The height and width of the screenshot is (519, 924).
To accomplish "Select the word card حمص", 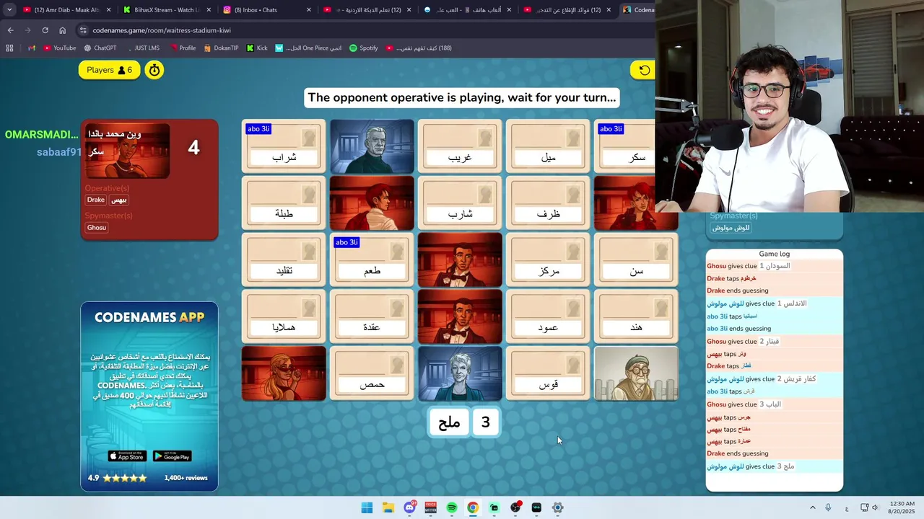I will [x=372, y=373].
